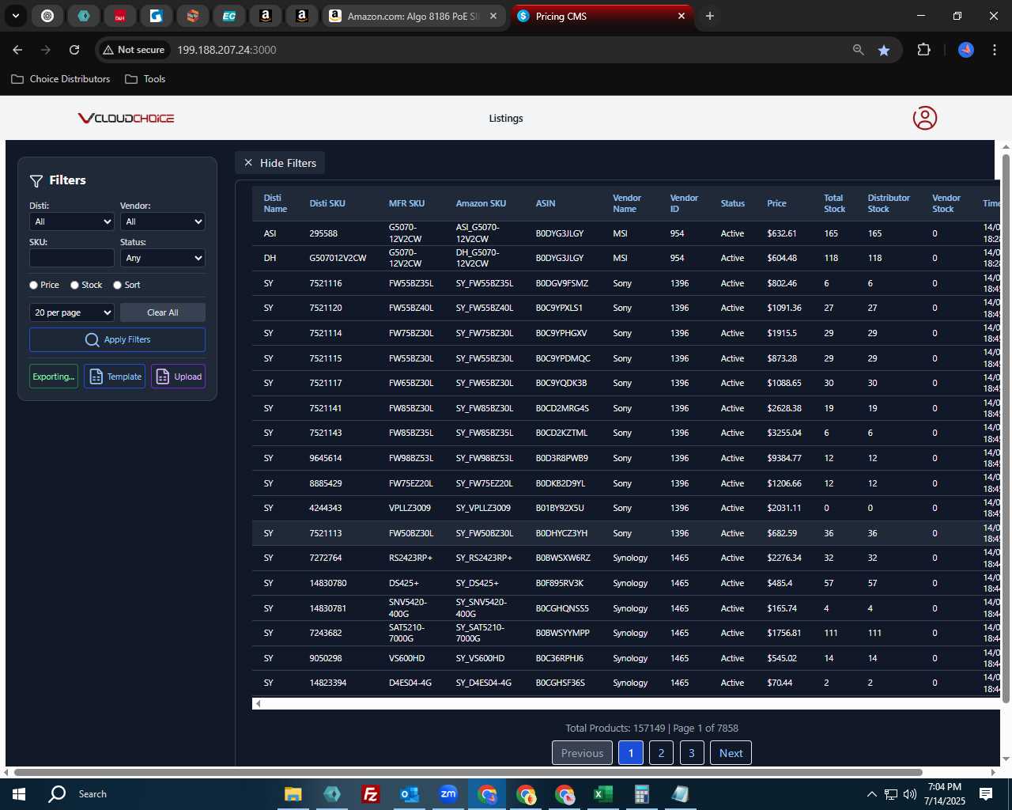The image size is (1012, 810).
Task: Select the Stock radio button
Action: point(74,285)
